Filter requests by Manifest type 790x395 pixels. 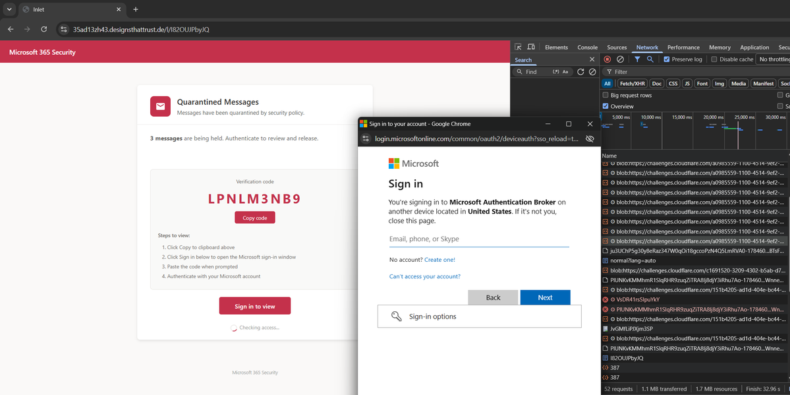coord(763,84)
